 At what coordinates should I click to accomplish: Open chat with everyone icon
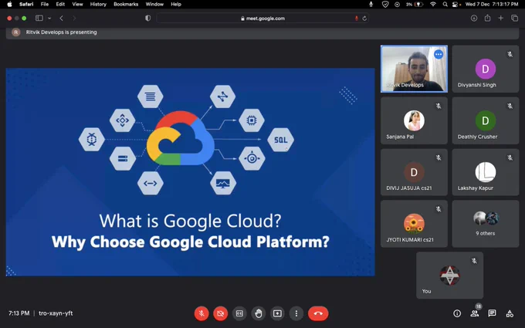coord(492,313)
